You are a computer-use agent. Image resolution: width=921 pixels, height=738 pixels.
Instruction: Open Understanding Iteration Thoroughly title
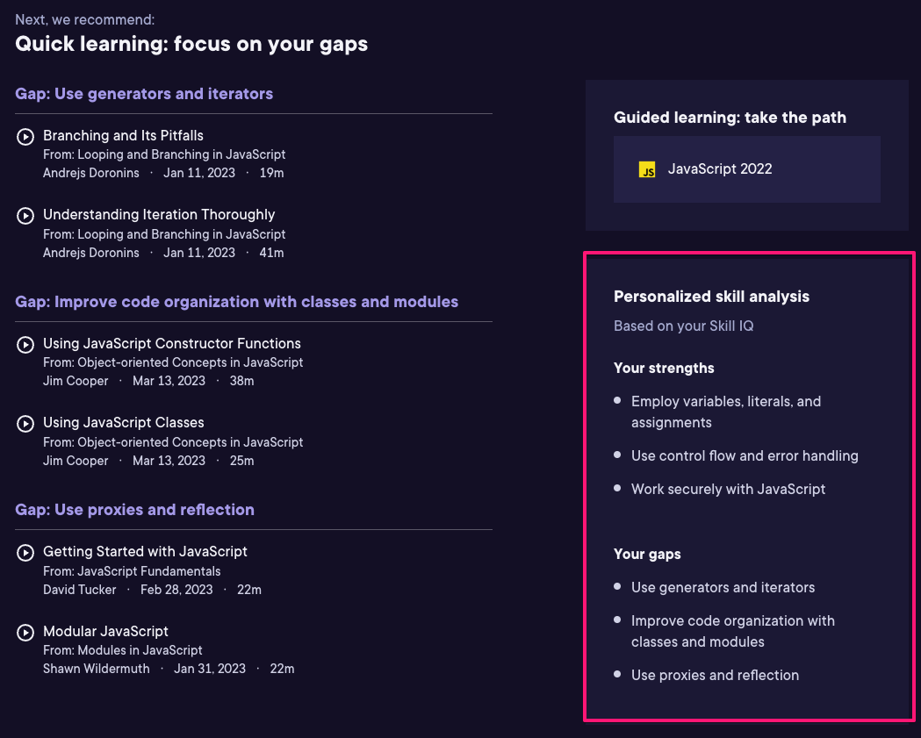pyautogui.click(x=159, y=215)
